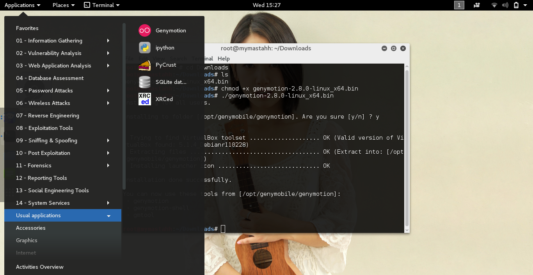Viewport: 533px width, 275px height.
Task: Click the 'chmod +x genymotion-2.8.0-linux_x64.bin' line
Action: (x=290, y=89)
